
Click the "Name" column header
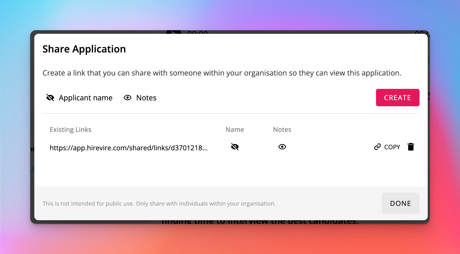tap(235, 130)
